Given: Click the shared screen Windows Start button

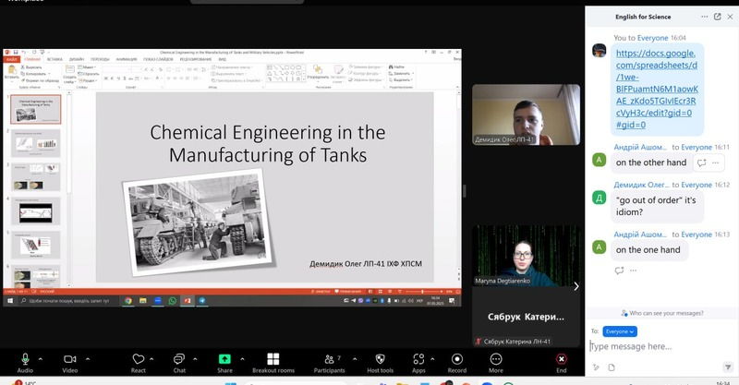Looking at the screenshot, I should coord(10,301).
